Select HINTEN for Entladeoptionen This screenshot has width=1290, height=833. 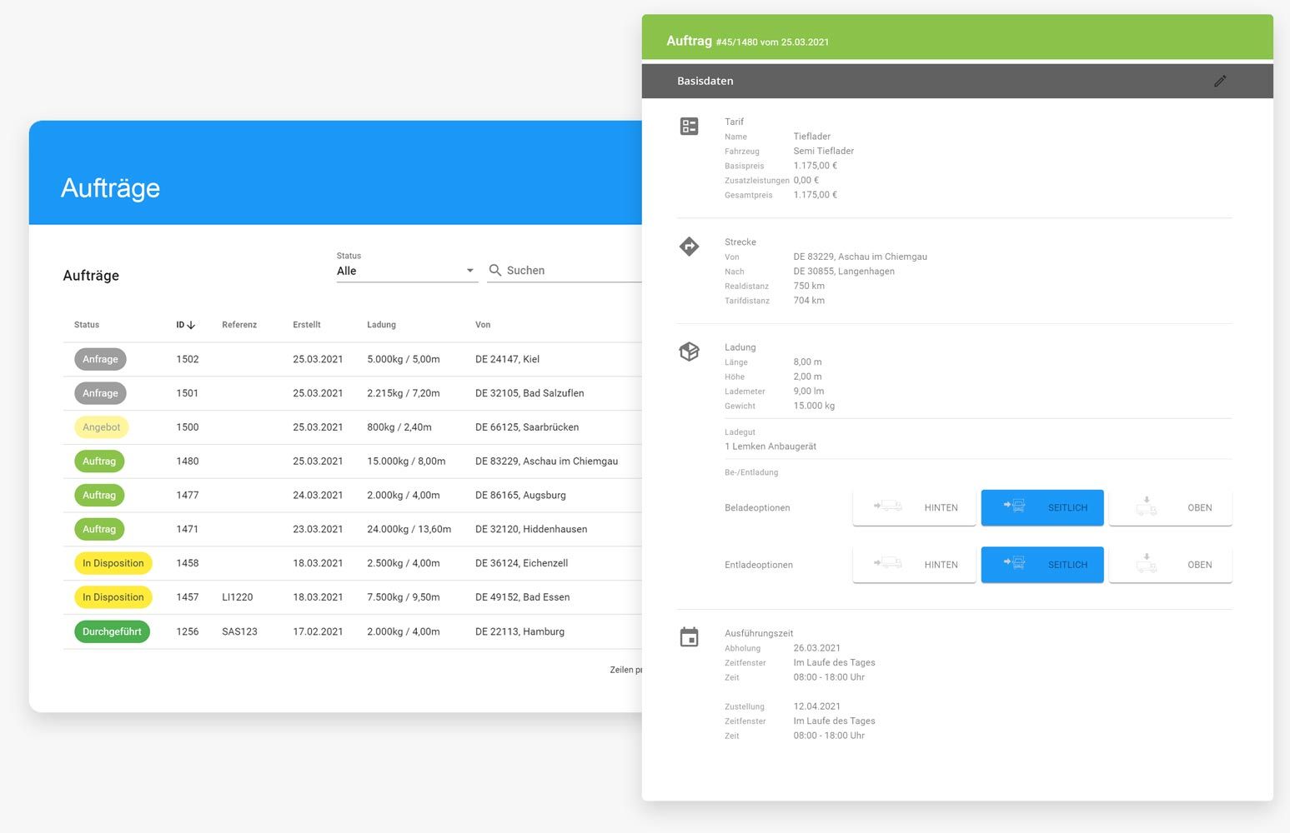tap(914, 565)
